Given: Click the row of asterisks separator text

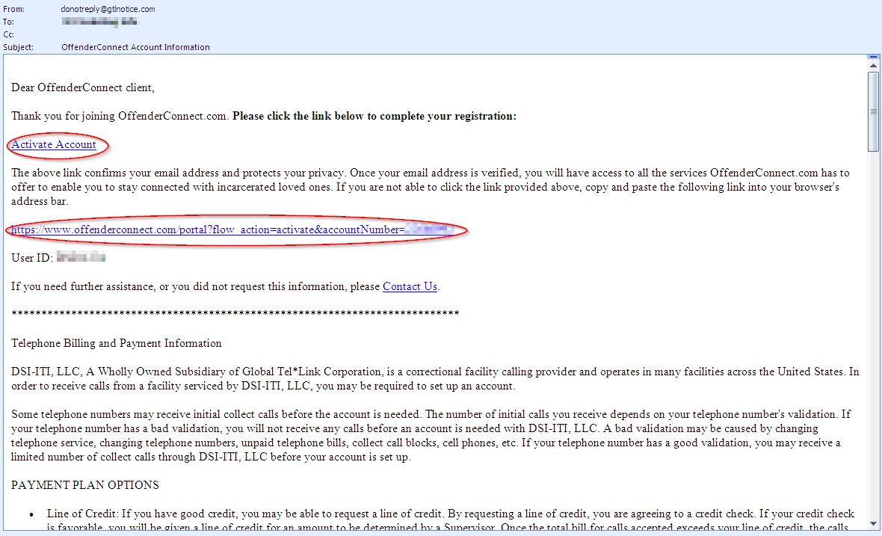Looking at the screenshot, I should click(x=235, y=314).
